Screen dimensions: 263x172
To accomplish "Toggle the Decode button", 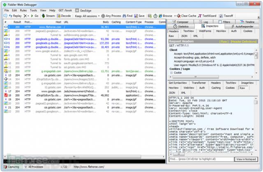I will pos(64,16).
